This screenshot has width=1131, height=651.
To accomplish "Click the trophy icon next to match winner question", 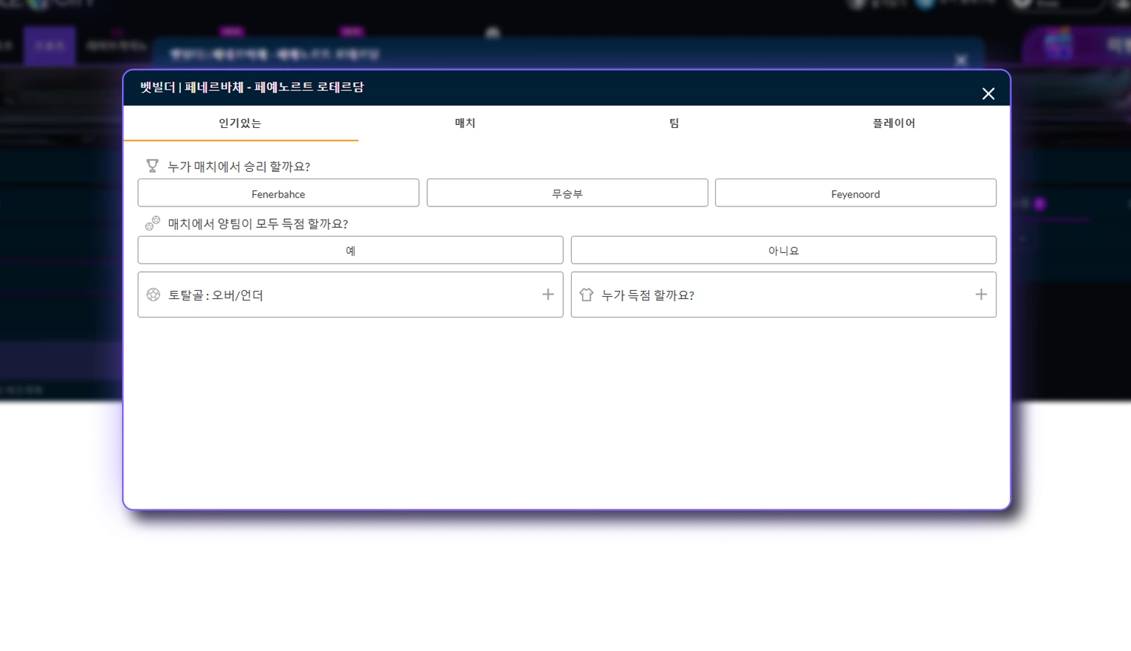I will [x=152, y=166].
